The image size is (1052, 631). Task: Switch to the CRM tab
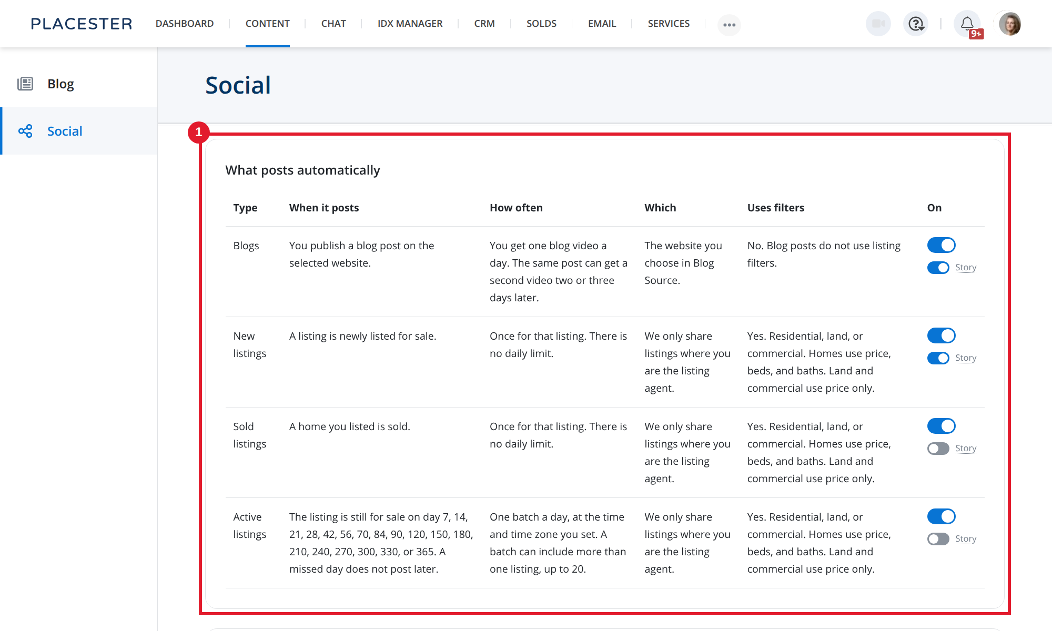click(x=484, y=24)
